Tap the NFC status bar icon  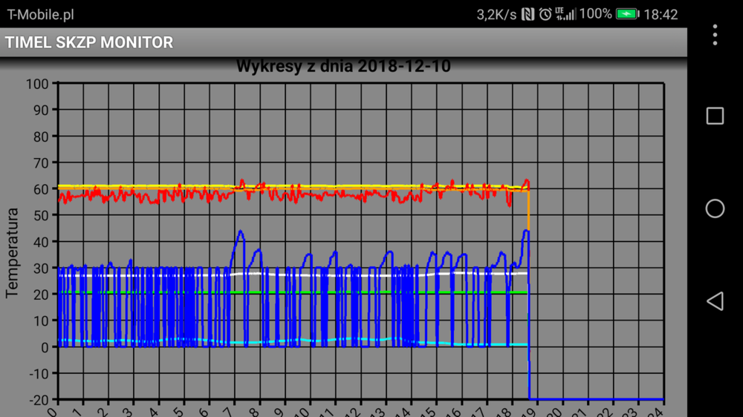click(528, 15)
